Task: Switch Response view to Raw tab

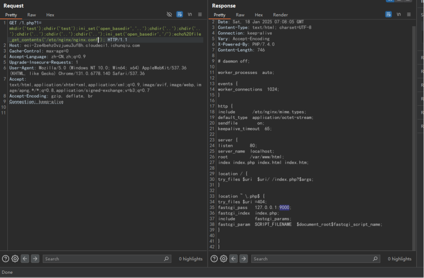Action: point(240,15)
